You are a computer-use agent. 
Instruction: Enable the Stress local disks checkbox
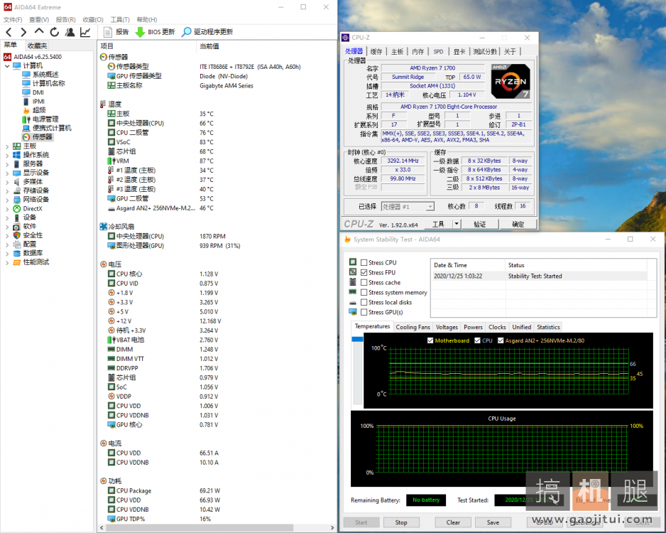pos(364,302)
